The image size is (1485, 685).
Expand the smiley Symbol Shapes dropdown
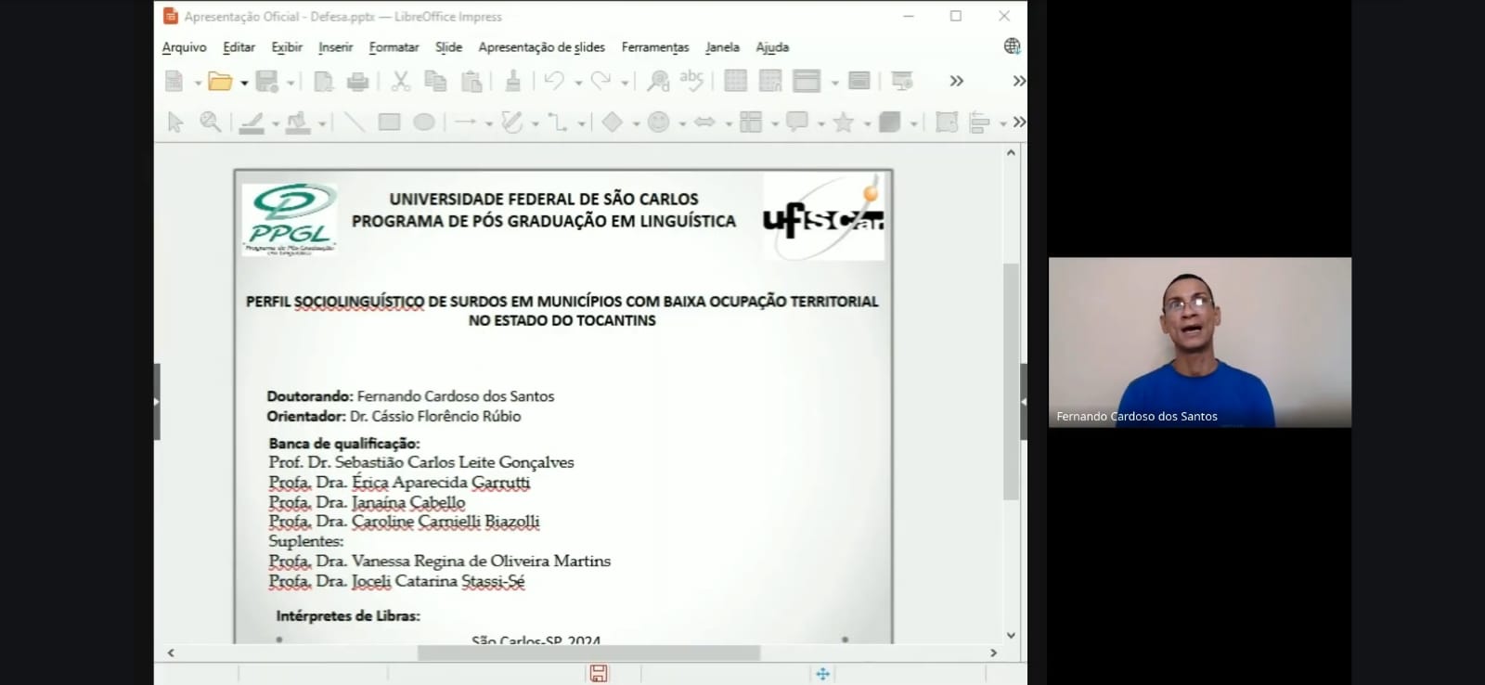click(x=682, y=123)
